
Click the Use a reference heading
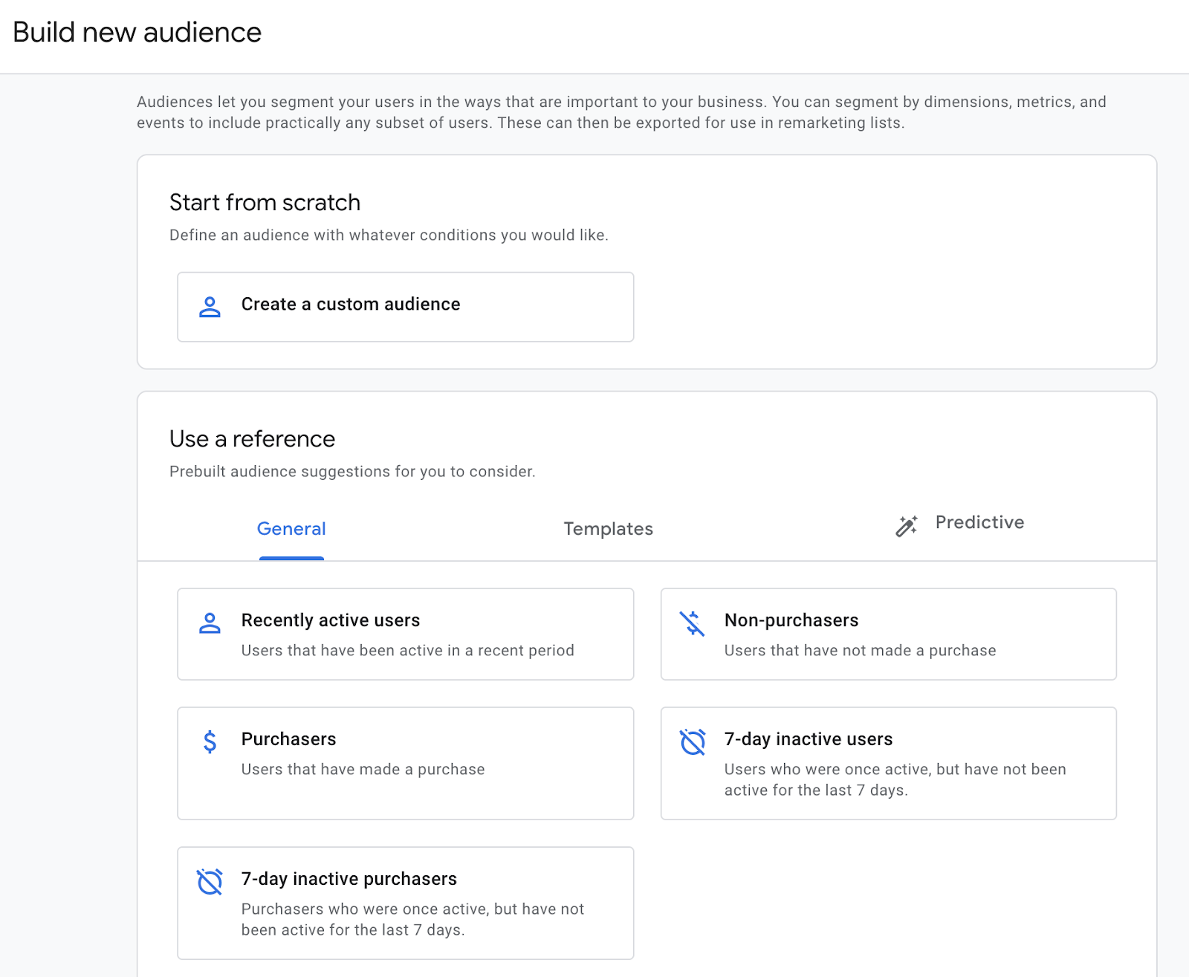point(253,439)
